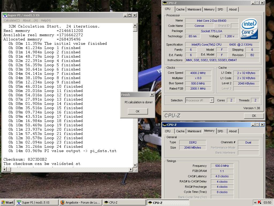Switch to Super PI taskbar button
Image resolution: width=274 pixels, height=206 pixels.
(x=37, y=203)
